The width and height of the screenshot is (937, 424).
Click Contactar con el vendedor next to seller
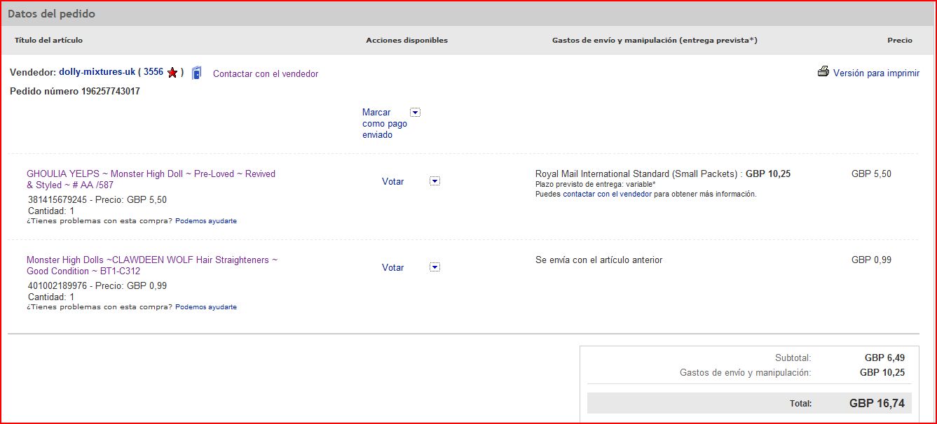tap(266, 73)
